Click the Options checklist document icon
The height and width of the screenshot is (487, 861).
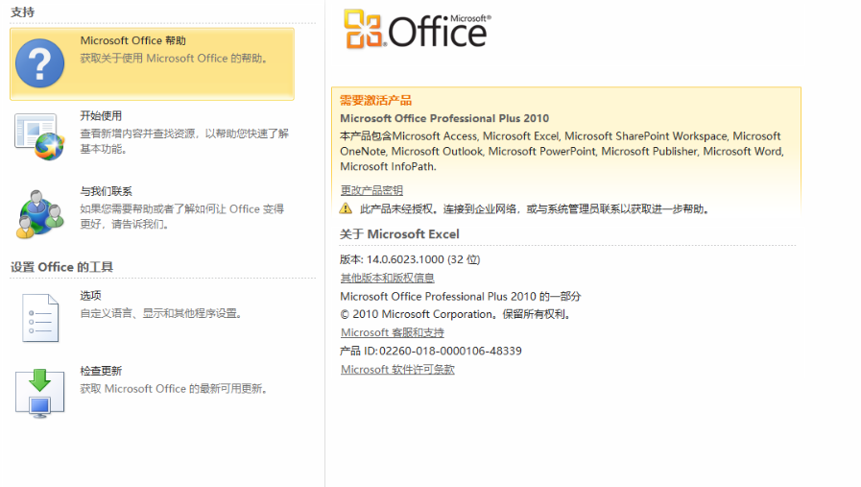coord(40,317)
